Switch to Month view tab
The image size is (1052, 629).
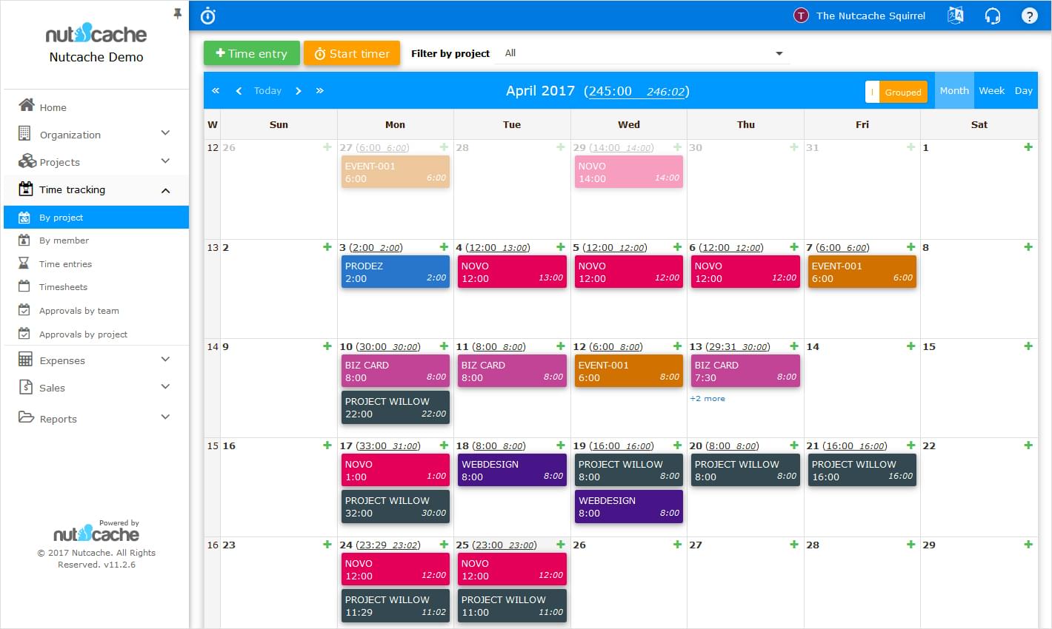(x=954, y=90)
